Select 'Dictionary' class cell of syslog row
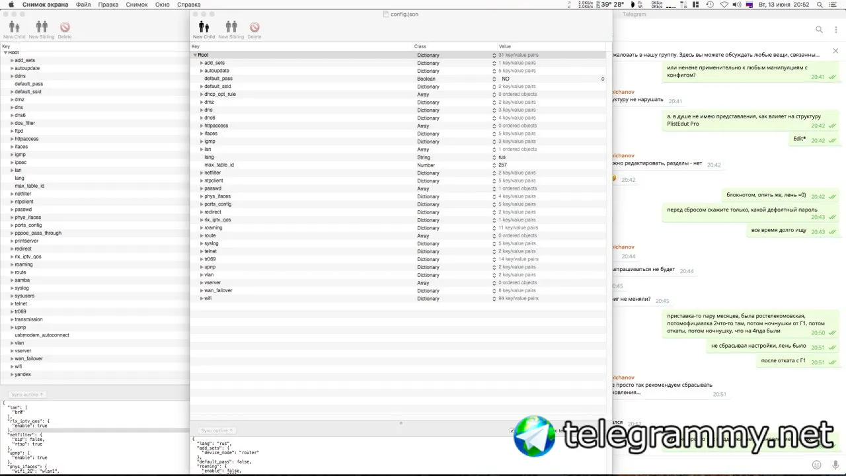Image resolution: width=846 pixels, height=476 pixels. point(428,243)
